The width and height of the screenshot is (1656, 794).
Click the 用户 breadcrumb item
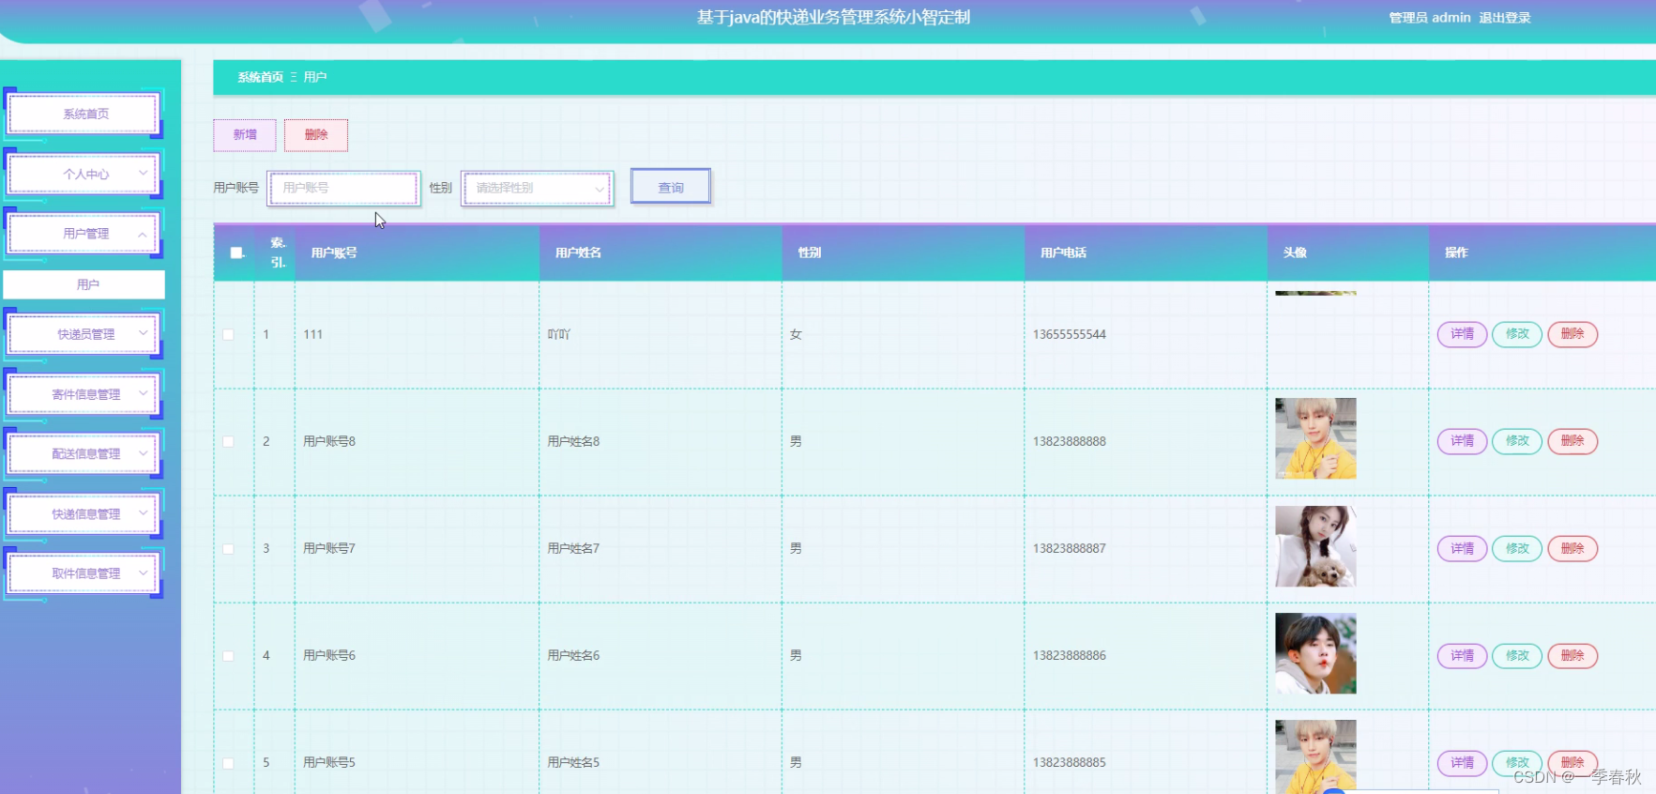(315, 77)
